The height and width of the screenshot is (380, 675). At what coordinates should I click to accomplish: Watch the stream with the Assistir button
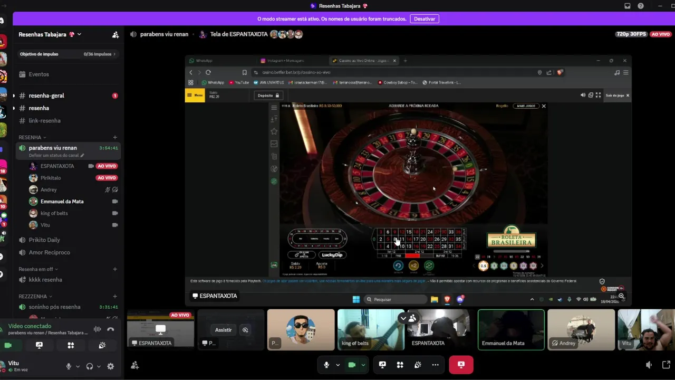[223, 330]
